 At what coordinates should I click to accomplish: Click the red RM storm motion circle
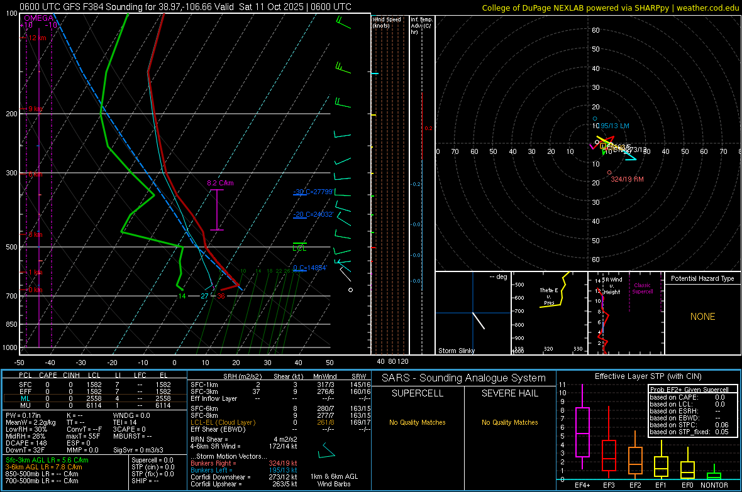point(609,173)
